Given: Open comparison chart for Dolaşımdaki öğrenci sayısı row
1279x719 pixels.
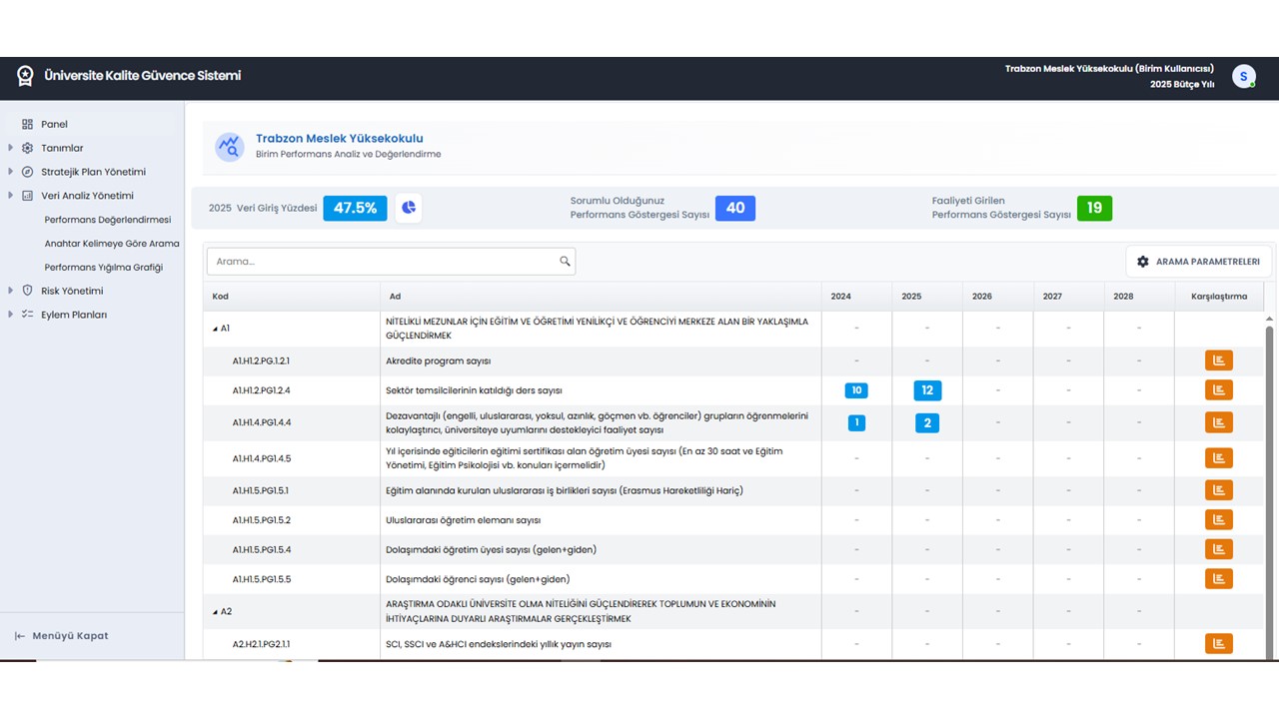Looking at the screenshot, I should [x=1218, y=579].
